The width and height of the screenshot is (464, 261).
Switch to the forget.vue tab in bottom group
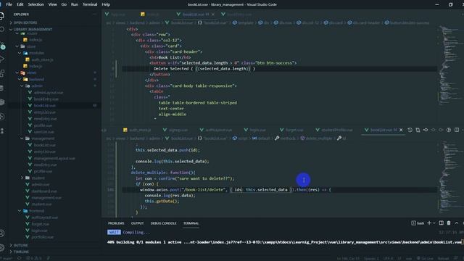tap(291, 130)
